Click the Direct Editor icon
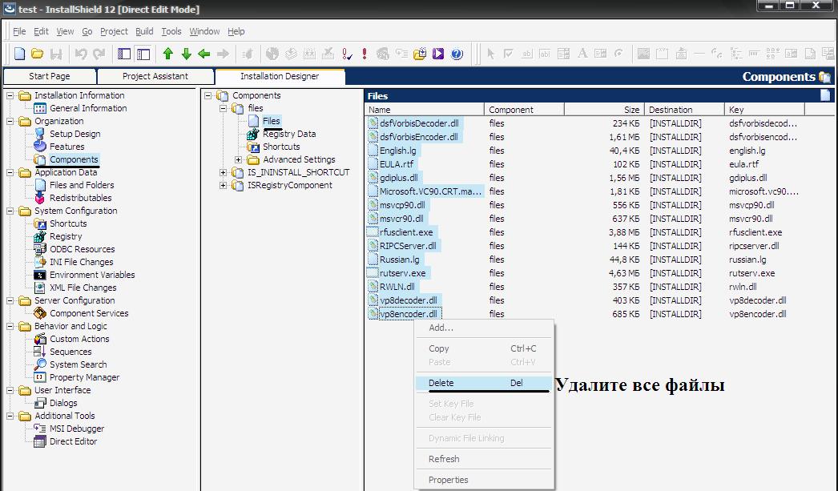 coord(40,442)
